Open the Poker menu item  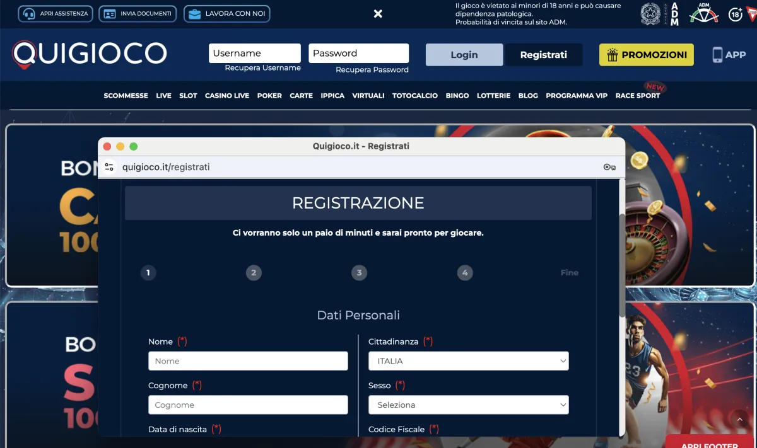click(269, 96)
